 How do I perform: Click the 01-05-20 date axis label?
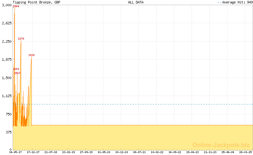tap(104, 152)
